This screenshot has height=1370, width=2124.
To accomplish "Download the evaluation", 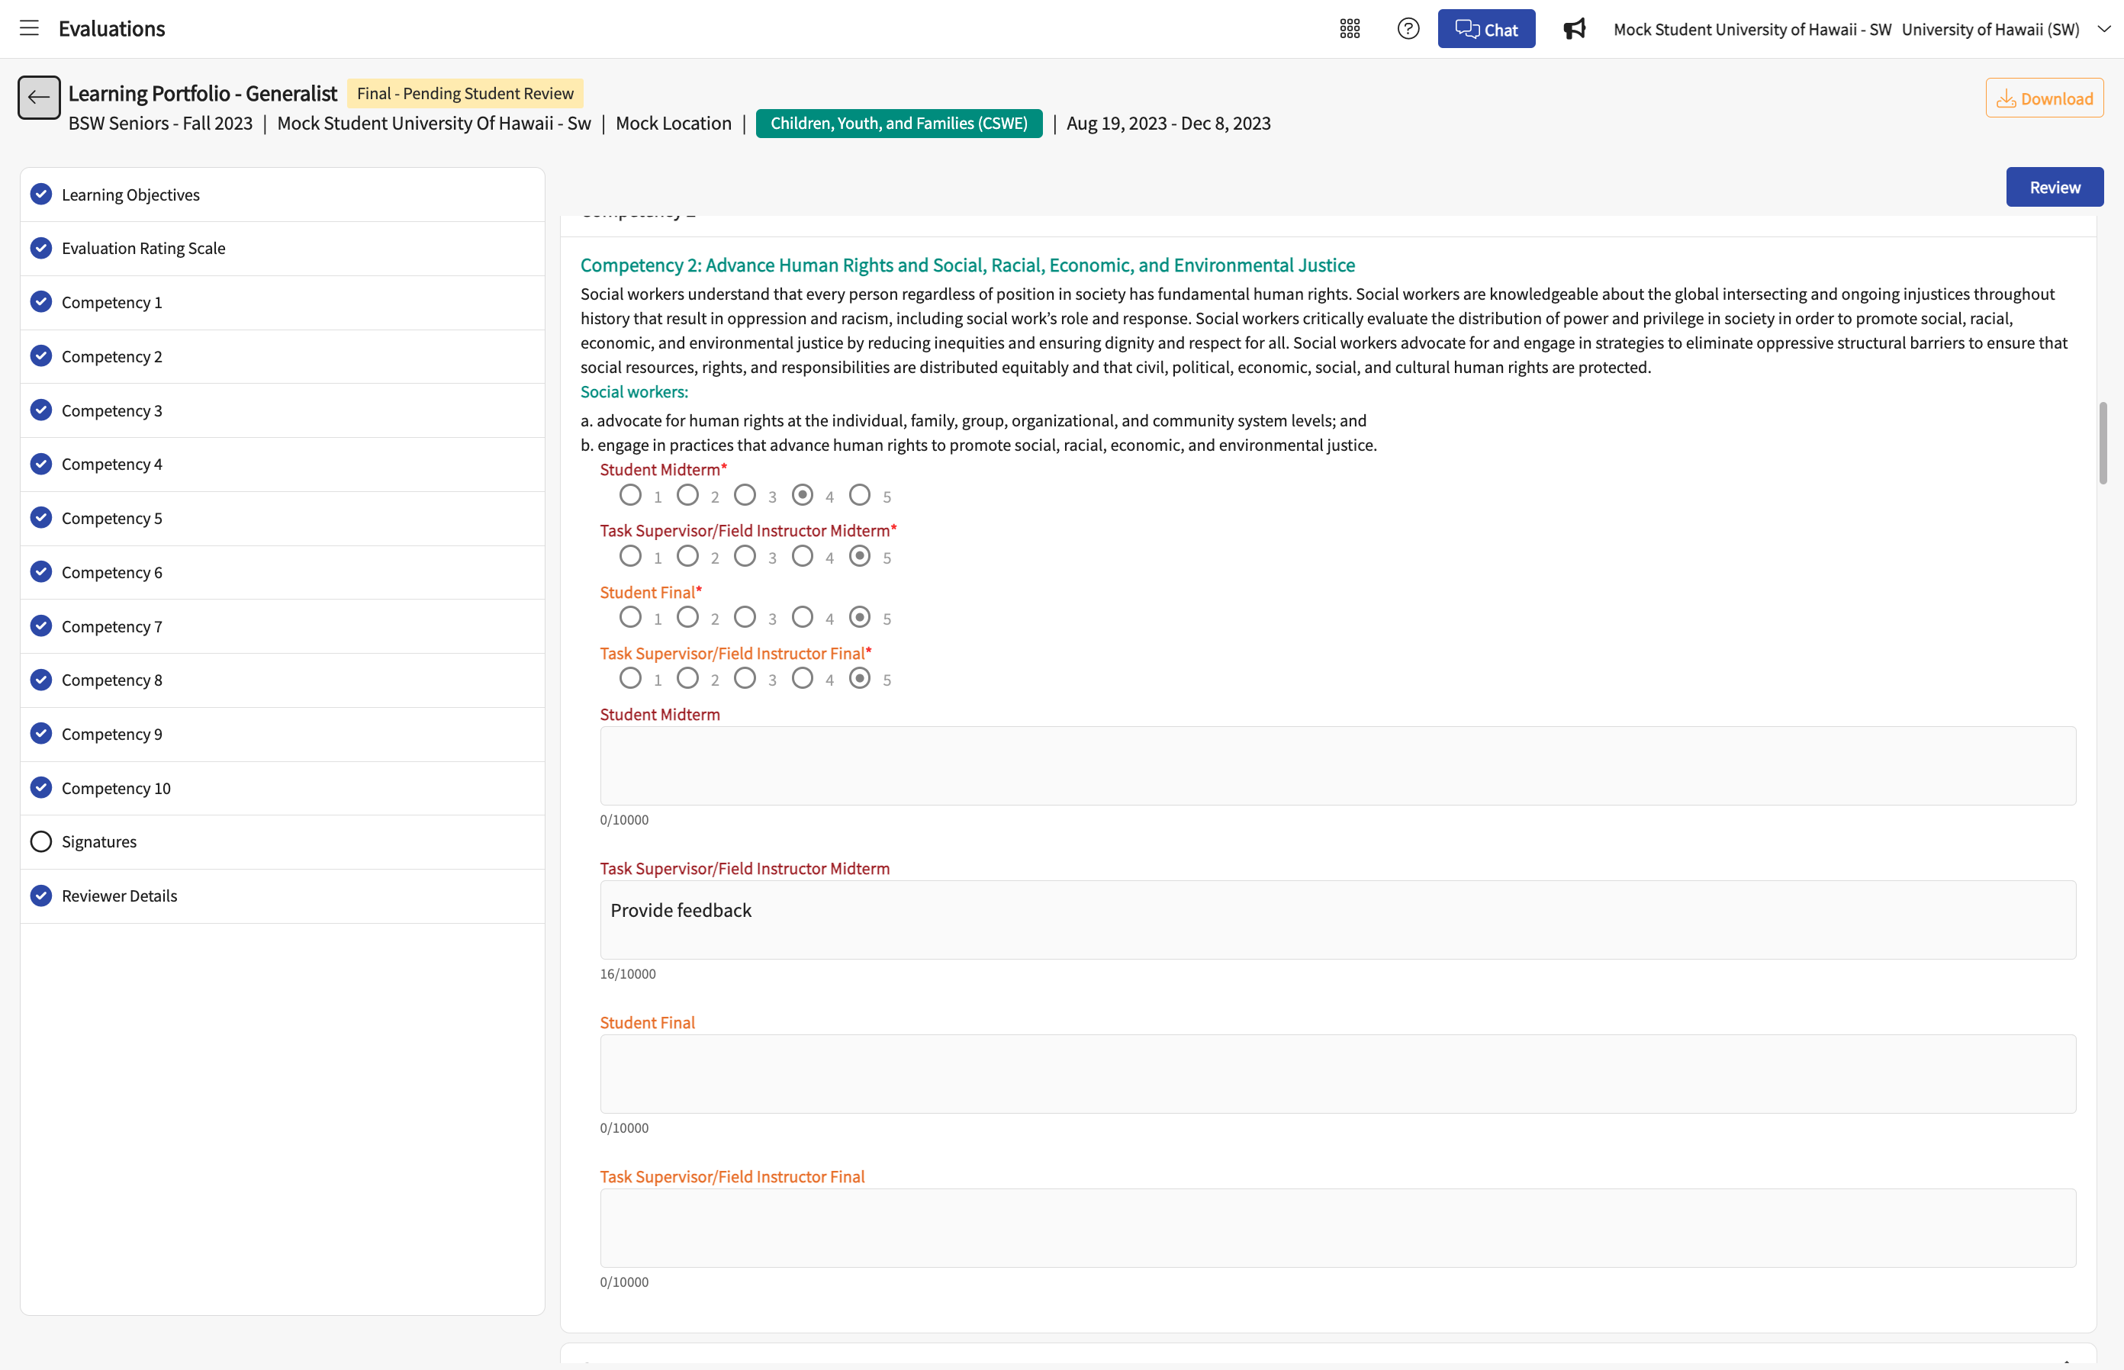I will click(2044, 98).
